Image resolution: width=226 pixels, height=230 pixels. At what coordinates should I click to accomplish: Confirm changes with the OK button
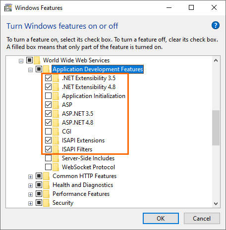point(161,219)
